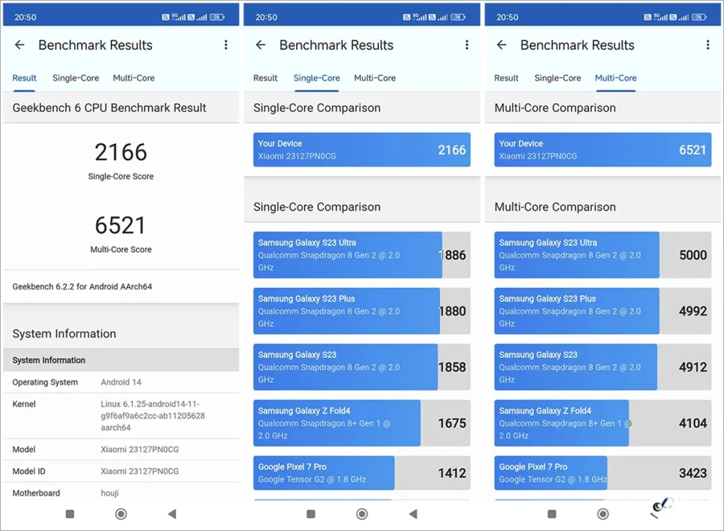Select the Galaxy S23 card scoring 1858

coord(362,367)
